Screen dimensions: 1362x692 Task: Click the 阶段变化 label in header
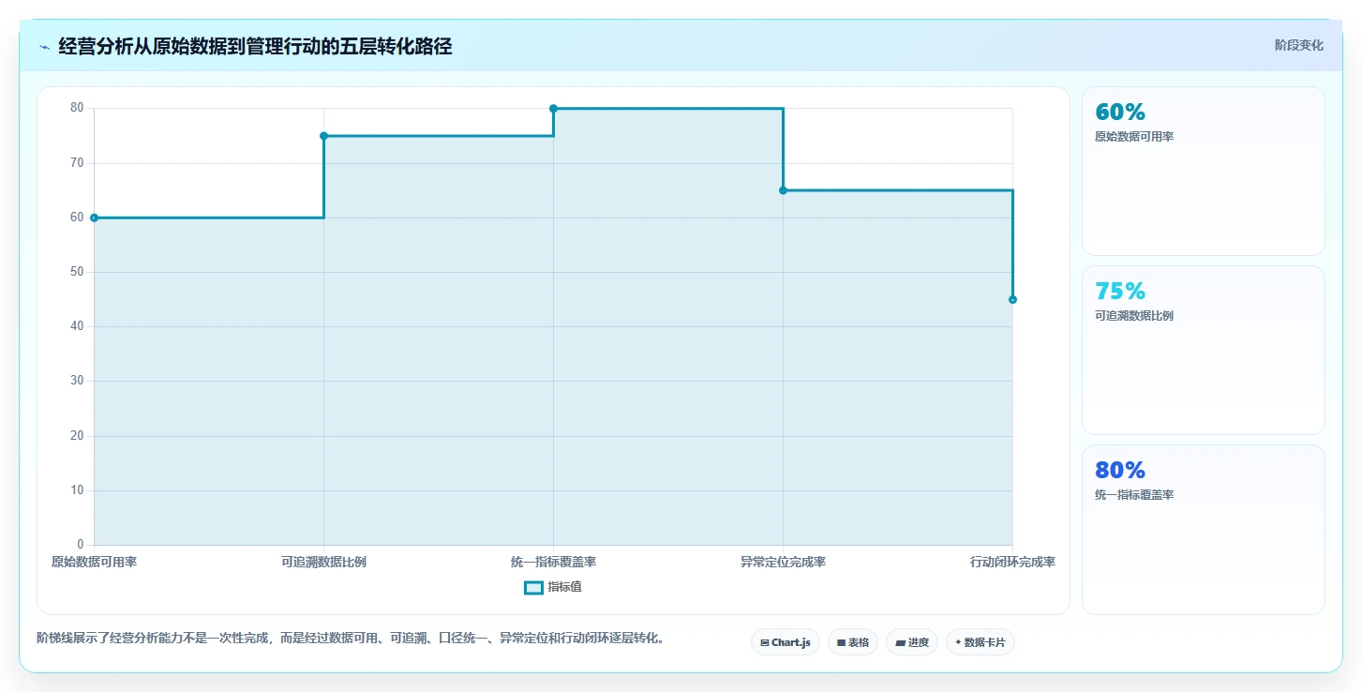click(1298, 45)
